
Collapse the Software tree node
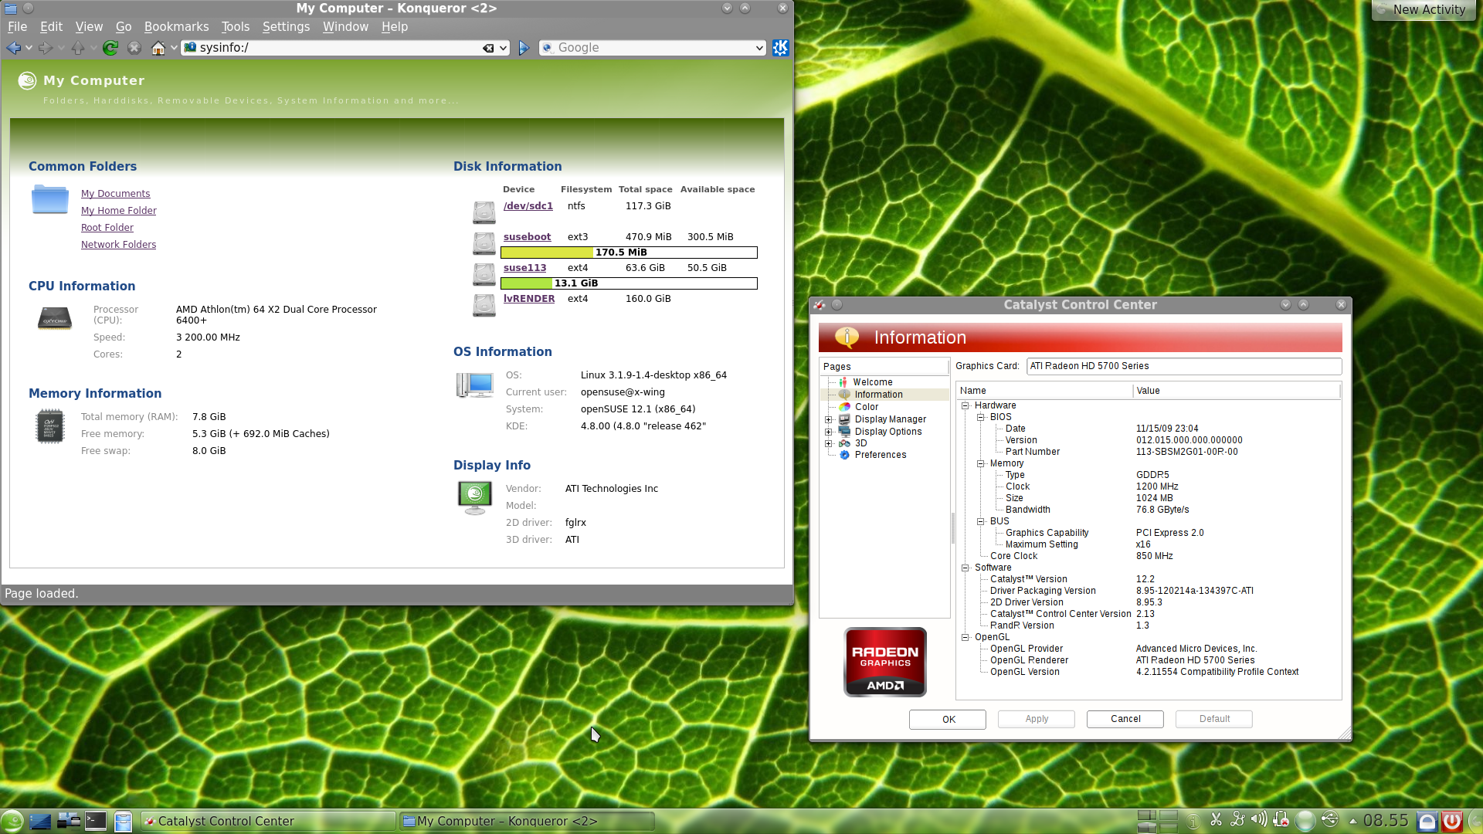(x=965, y=568)
